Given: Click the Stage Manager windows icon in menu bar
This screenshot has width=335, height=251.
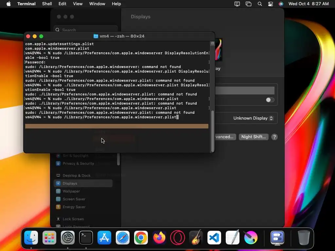Looking at the screenshot, I should click(x=249, y=4).
